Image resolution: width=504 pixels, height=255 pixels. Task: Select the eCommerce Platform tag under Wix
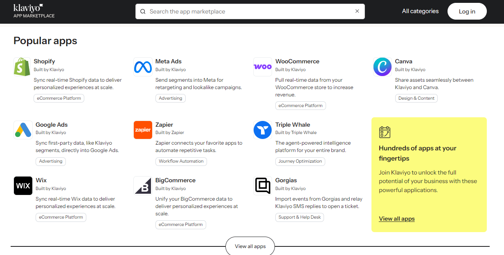pyautogui.click(x=61, y=217)
